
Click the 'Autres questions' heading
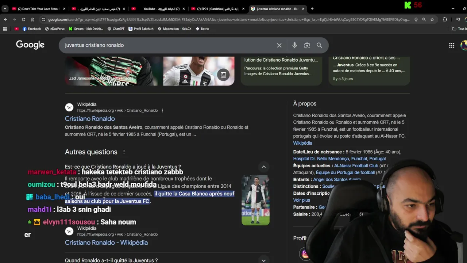(x=91, y=152)
